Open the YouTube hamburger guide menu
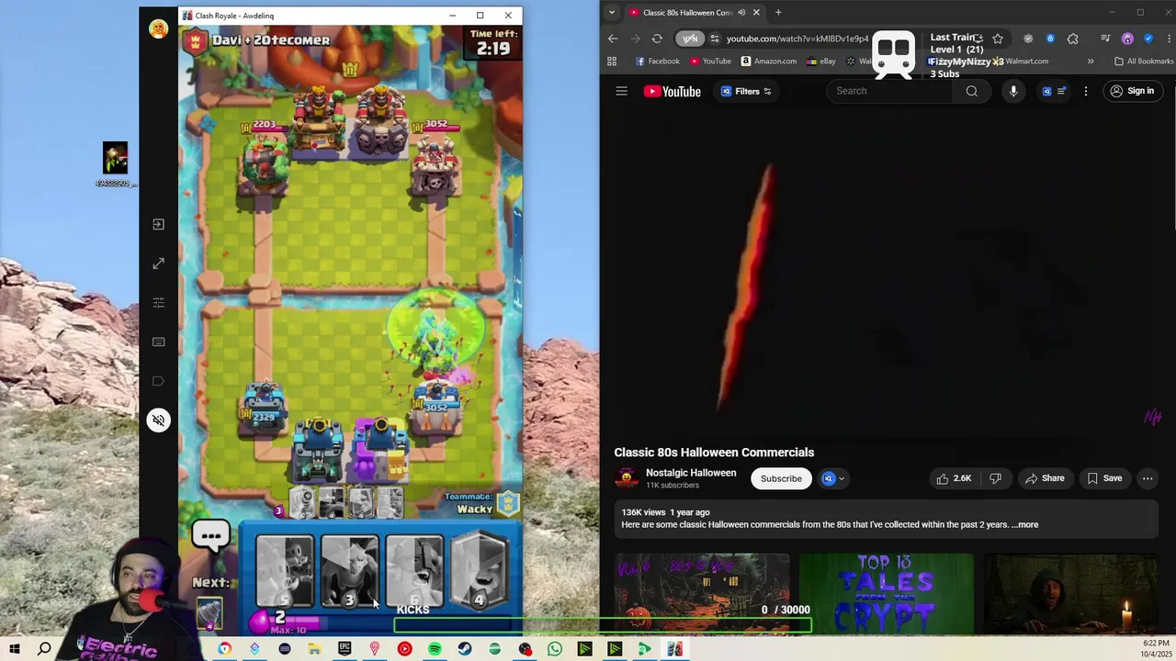The height and width of the screenshot is (661, 1176). 621,91
